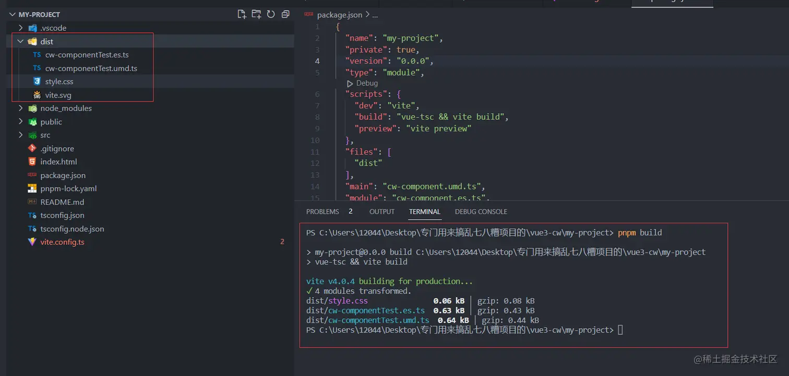Open style.css file name in the Explorer
Viewport: 789px width, 376px height.
(x=59, y=82)
